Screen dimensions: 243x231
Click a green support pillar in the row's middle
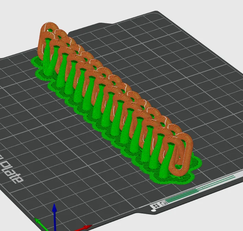(99, 102)
